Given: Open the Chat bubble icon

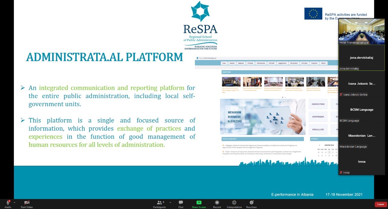Looking at the screenshot, I should (x=181, y=203).
